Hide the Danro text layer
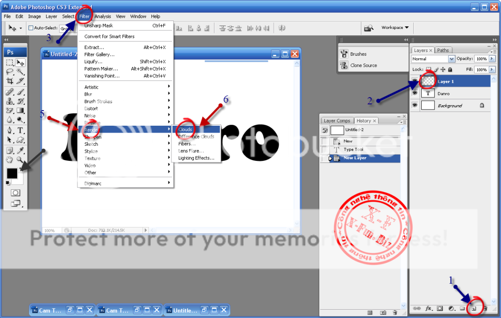Screen dimensions: 501x318 point(415,93)
